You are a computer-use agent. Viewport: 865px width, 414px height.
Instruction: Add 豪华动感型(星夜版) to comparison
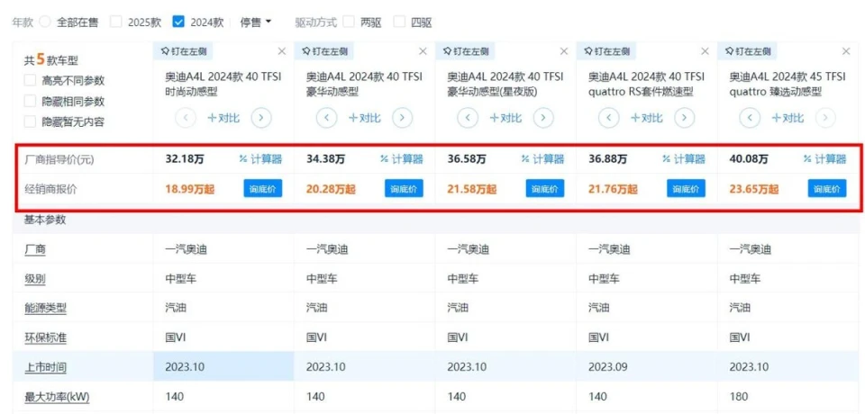coord(505,117)
